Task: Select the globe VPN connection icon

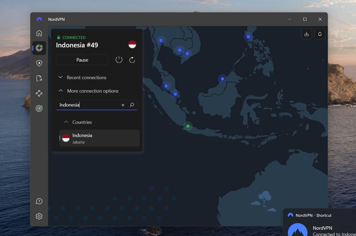Action: coord(39,48)
